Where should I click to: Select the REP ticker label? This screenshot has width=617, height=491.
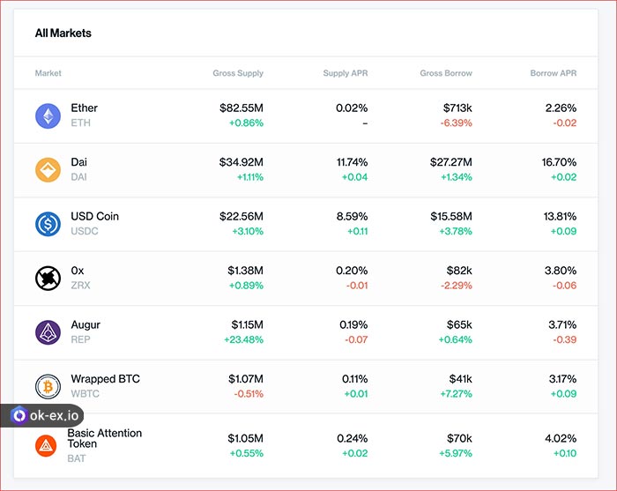(x=81, y=339)
